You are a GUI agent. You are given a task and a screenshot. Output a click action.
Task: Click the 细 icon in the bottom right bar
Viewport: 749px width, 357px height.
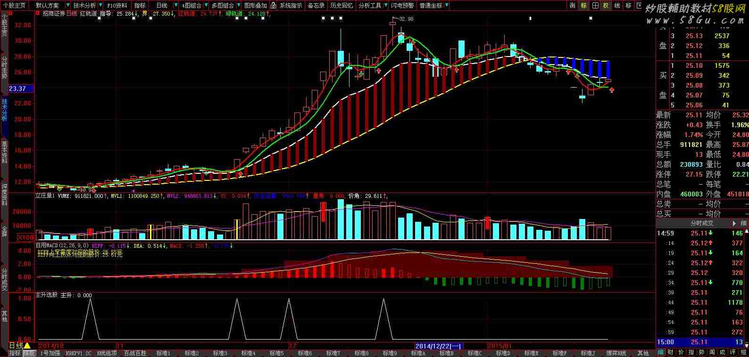pyautogui.click(x=661, y=352)
